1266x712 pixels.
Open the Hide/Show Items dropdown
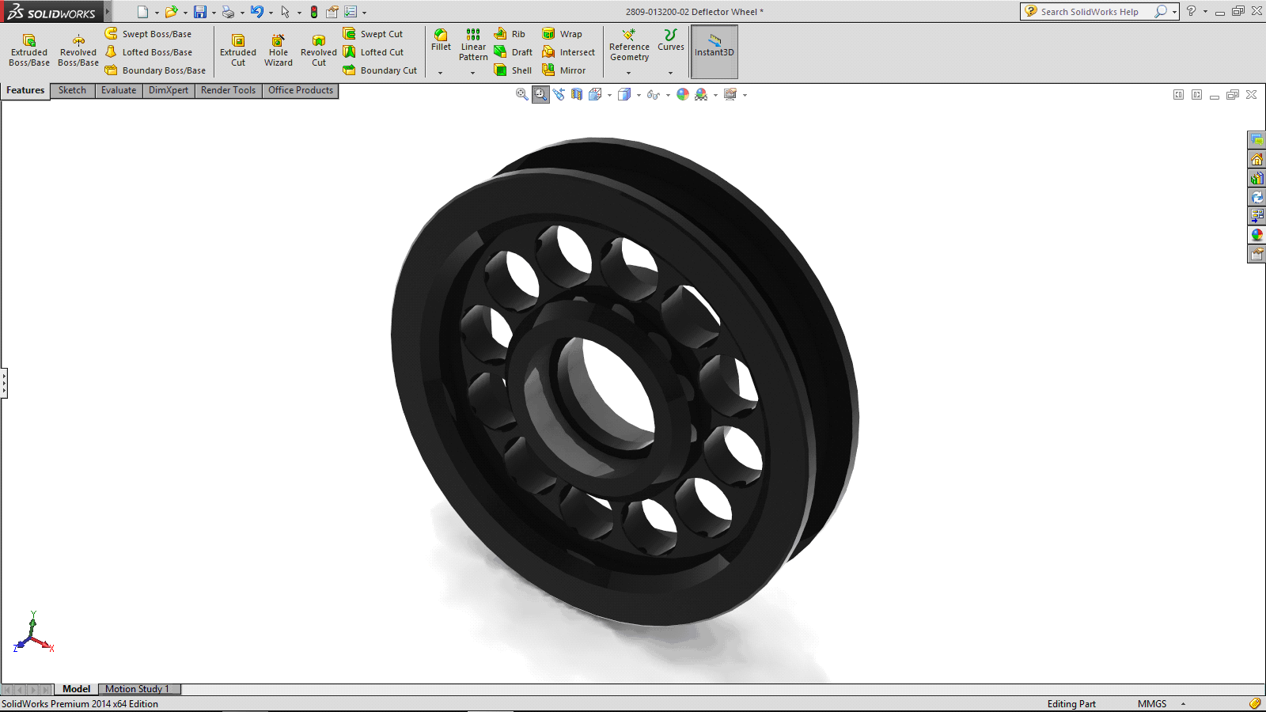coord(668,95)
